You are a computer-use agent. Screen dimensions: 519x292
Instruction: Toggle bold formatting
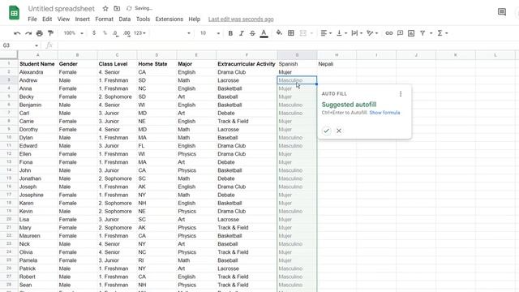coord(230,33)
